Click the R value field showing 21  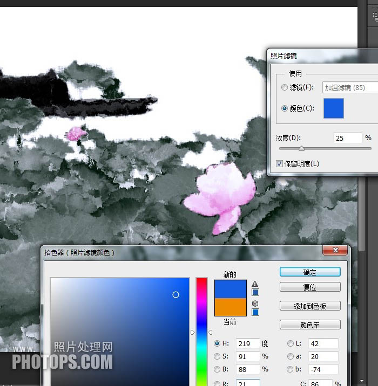pos(248,383)
